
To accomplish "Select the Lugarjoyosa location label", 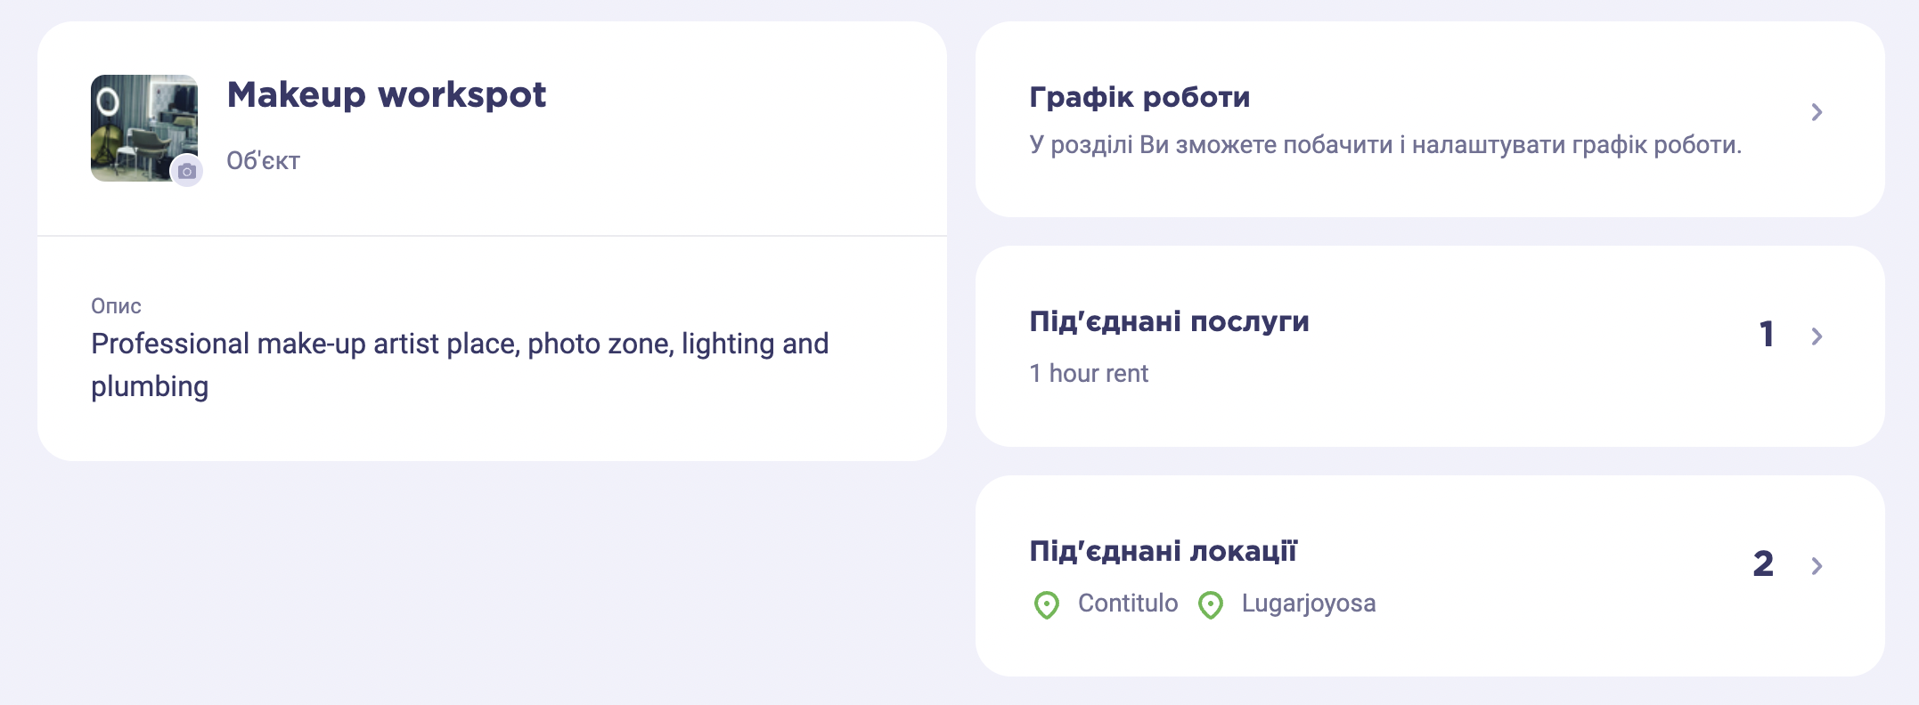I will (1309, 604).
